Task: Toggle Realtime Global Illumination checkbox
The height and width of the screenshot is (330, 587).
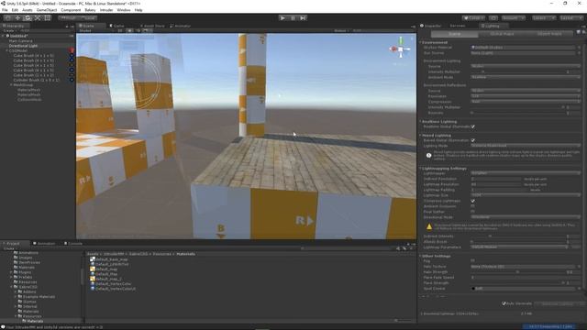Action: pos(473,126)
